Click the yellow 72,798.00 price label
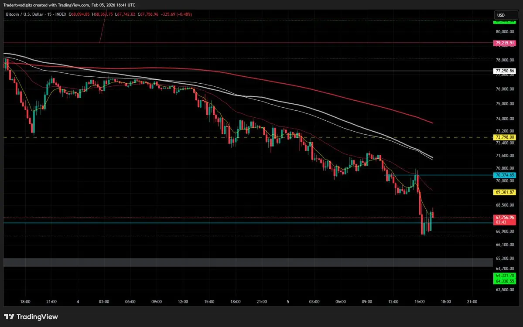The height and width of the screenshot is (327, 523). pyautogui.click(x=504, y=137)
